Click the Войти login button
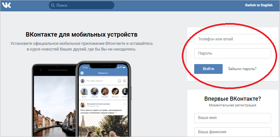The image size is (280, 137). (208, 69)
